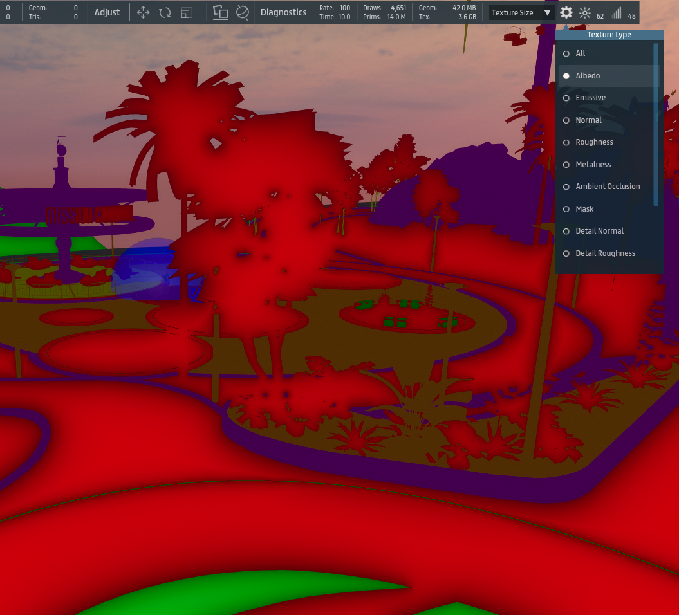This screenshot has height=615, width=679.
Task: Select the Ambient Occlusion option
Action: (x=566, y=187)
